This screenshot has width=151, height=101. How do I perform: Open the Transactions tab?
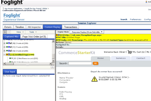tap(71, 27)
